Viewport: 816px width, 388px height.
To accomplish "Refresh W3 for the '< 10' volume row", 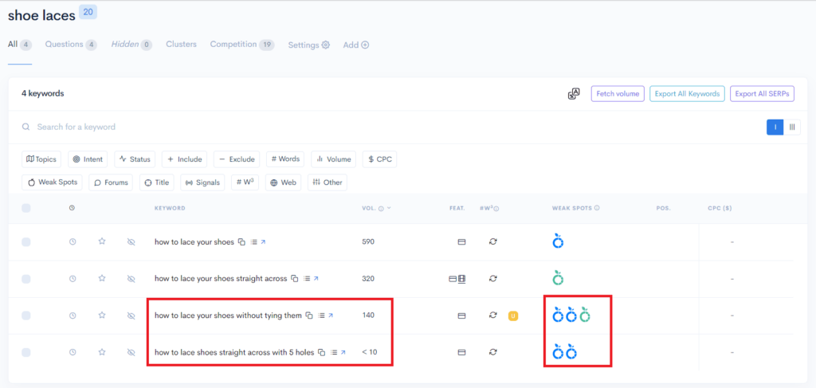I will [x=492, y=352].
